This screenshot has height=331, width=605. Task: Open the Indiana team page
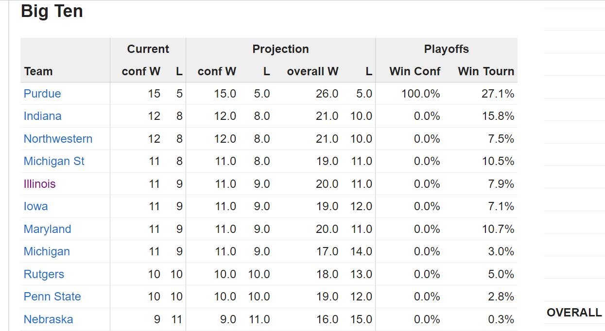click(x=42, y=116)
